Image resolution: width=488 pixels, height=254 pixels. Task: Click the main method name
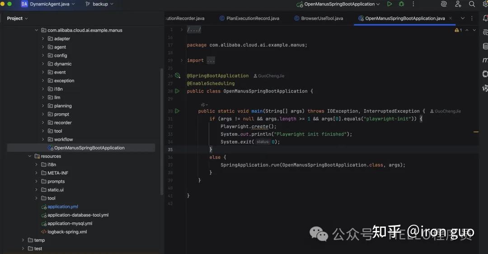pyautogui.click(x=257, y=111)
